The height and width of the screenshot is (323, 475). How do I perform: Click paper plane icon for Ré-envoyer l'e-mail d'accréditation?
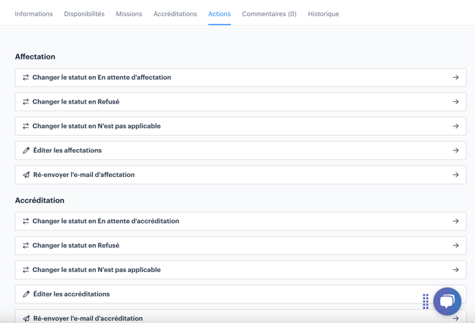[26, 318]
